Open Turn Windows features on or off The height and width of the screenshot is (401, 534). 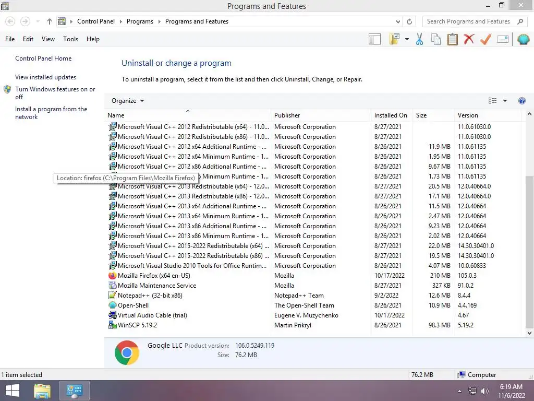55,93
